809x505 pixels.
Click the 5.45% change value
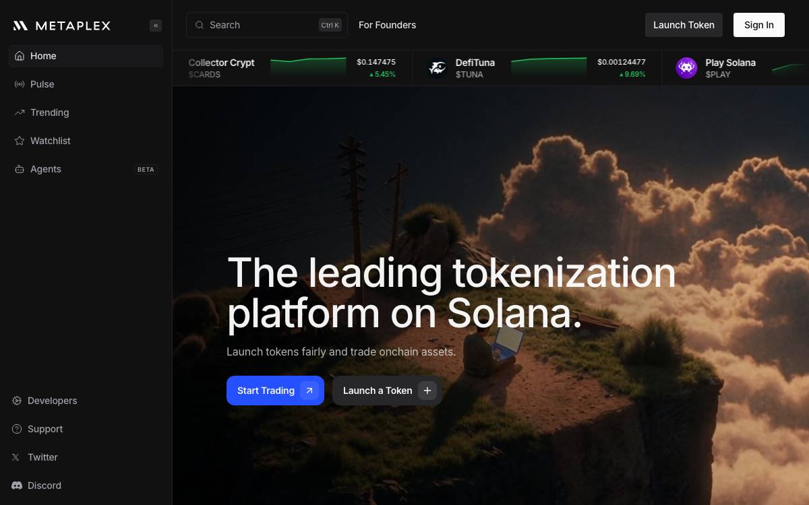(382, 74)
